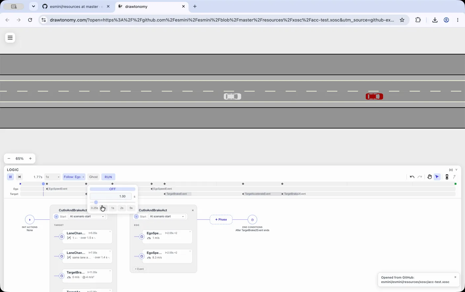
Task: Click the address bar URL
Action: [x=222, y=20]
